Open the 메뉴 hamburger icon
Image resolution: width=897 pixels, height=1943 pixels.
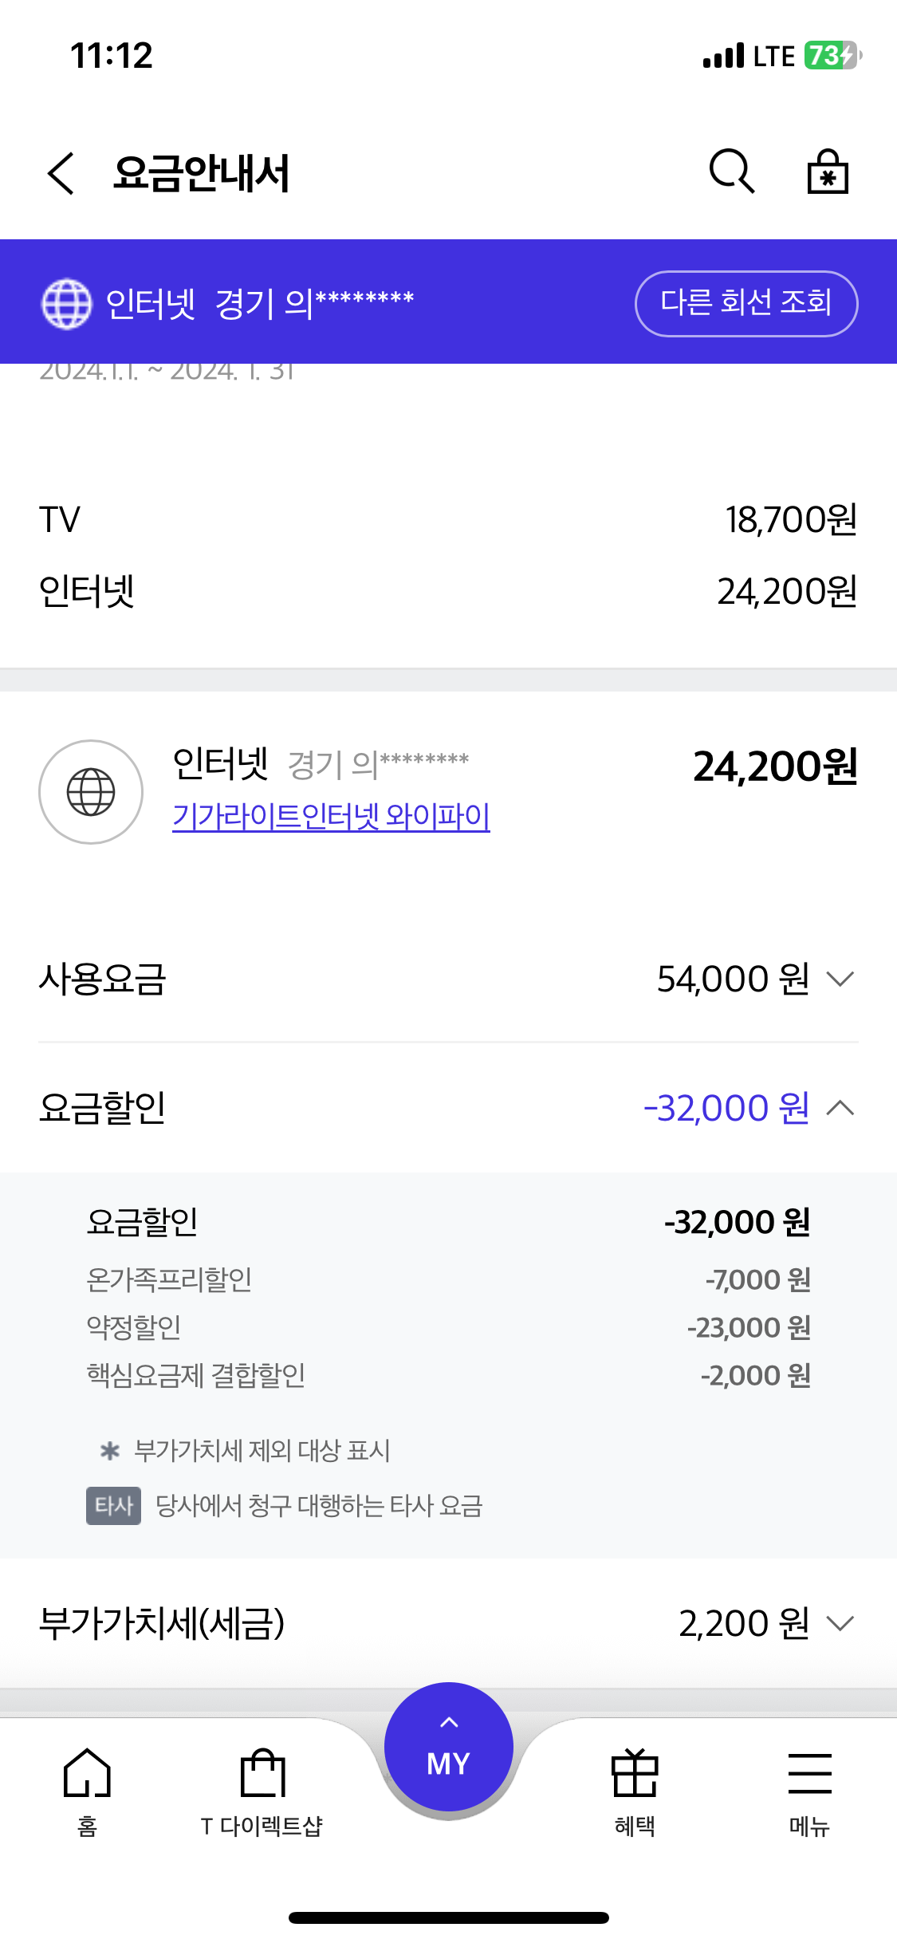tap(809, 1786)
